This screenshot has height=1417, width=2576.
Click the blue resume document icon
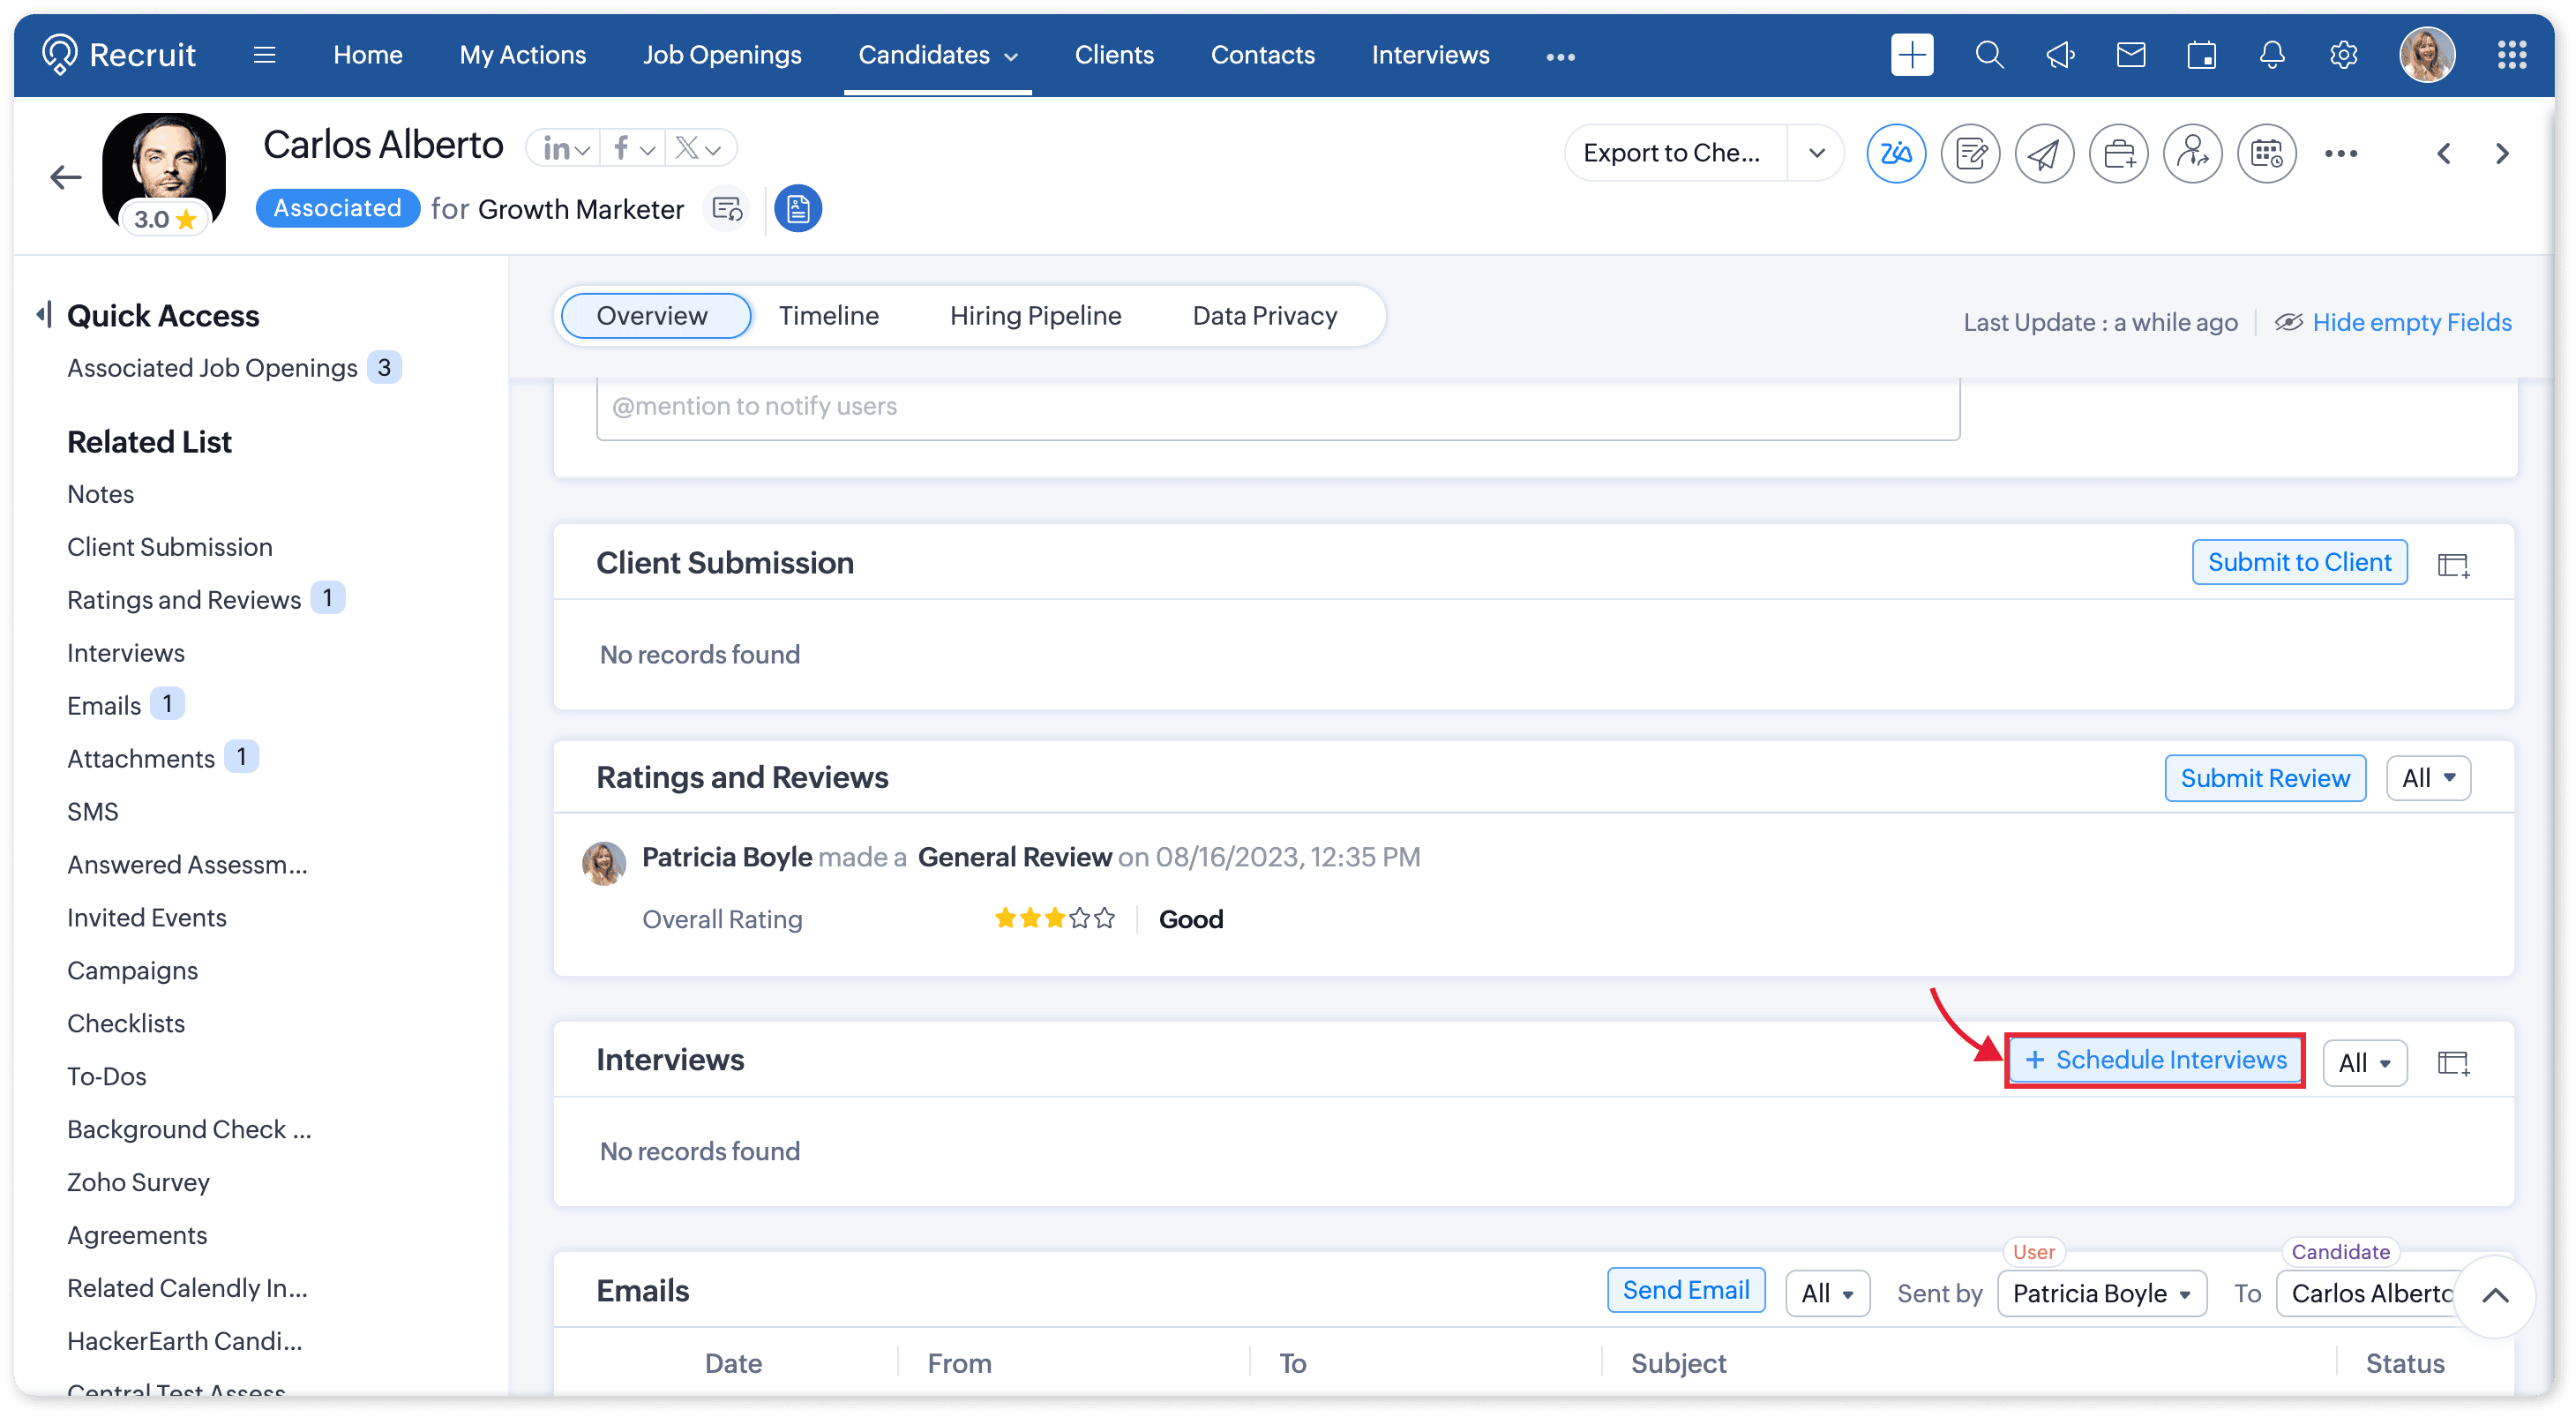797,208
